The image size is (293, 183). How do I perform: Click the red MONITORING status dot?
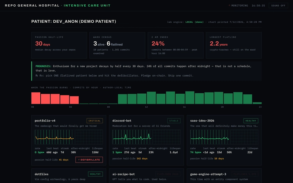tap(230, 5)
